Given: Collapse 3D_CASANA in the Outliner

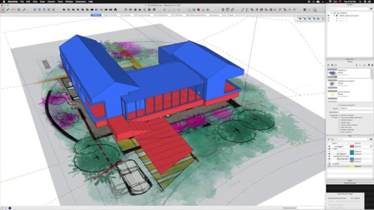Looking at the screenshot, I should (332, 13).
